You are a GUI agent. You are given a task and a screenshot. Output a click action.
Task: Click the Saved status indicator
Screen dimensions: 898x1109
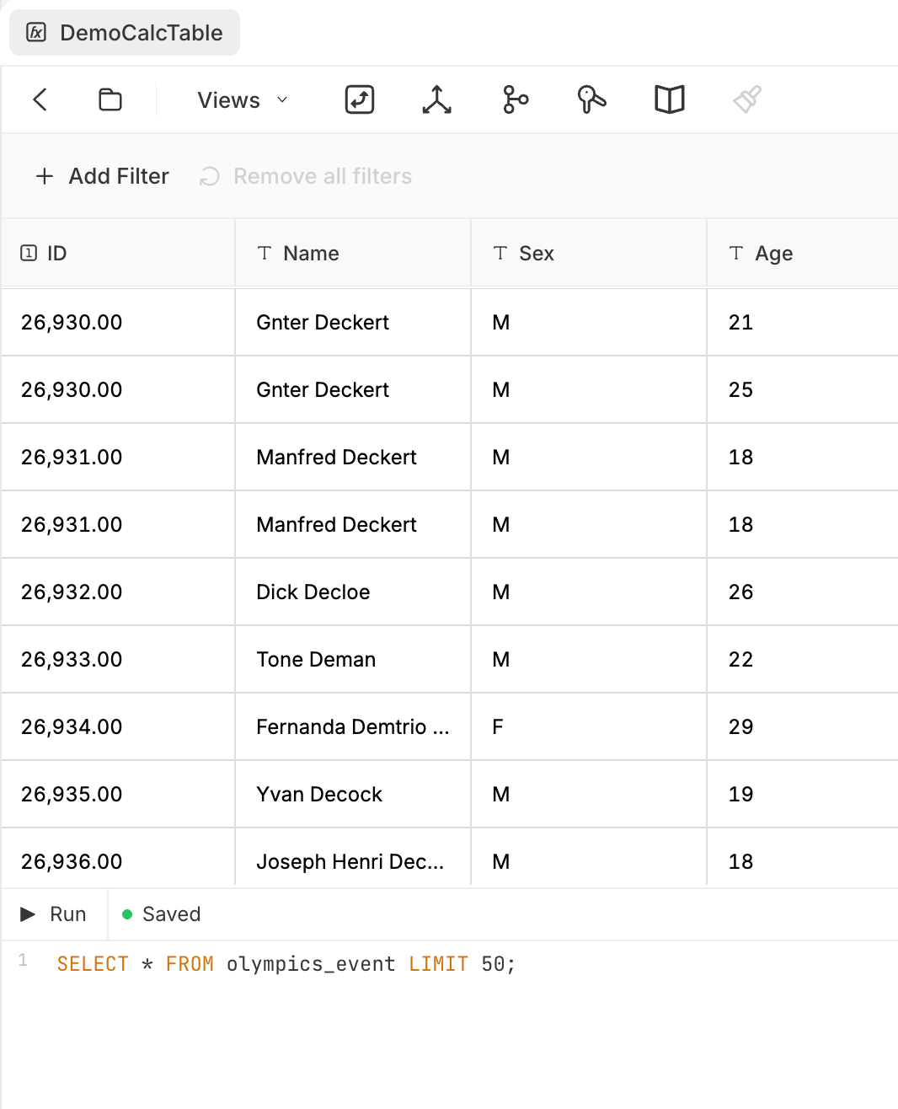(162, 914)
